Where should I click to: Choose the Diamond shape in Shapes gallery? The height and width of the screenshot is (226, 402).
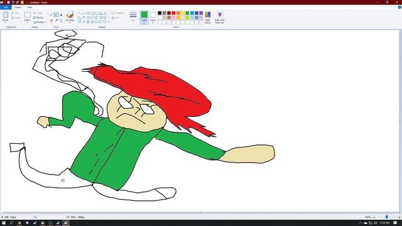coord(84,18)
